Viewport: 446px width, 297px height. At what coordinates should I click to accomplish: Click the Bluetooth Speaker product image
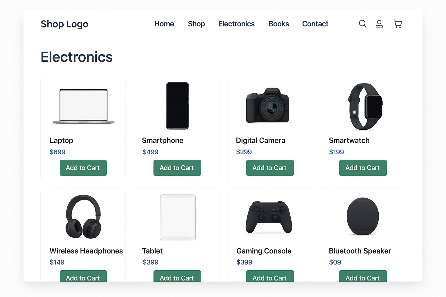click(363, 216)
